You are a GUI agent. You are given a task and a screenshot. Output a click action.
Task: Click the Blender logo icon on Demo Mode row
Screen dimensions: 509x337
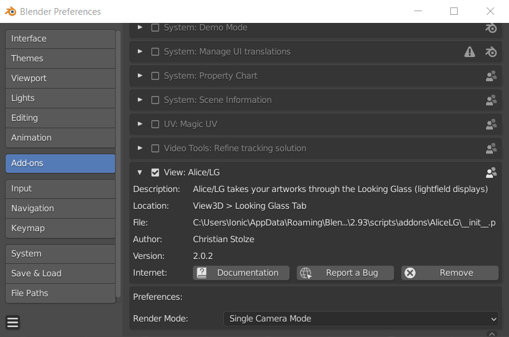(x=491, y=28)
